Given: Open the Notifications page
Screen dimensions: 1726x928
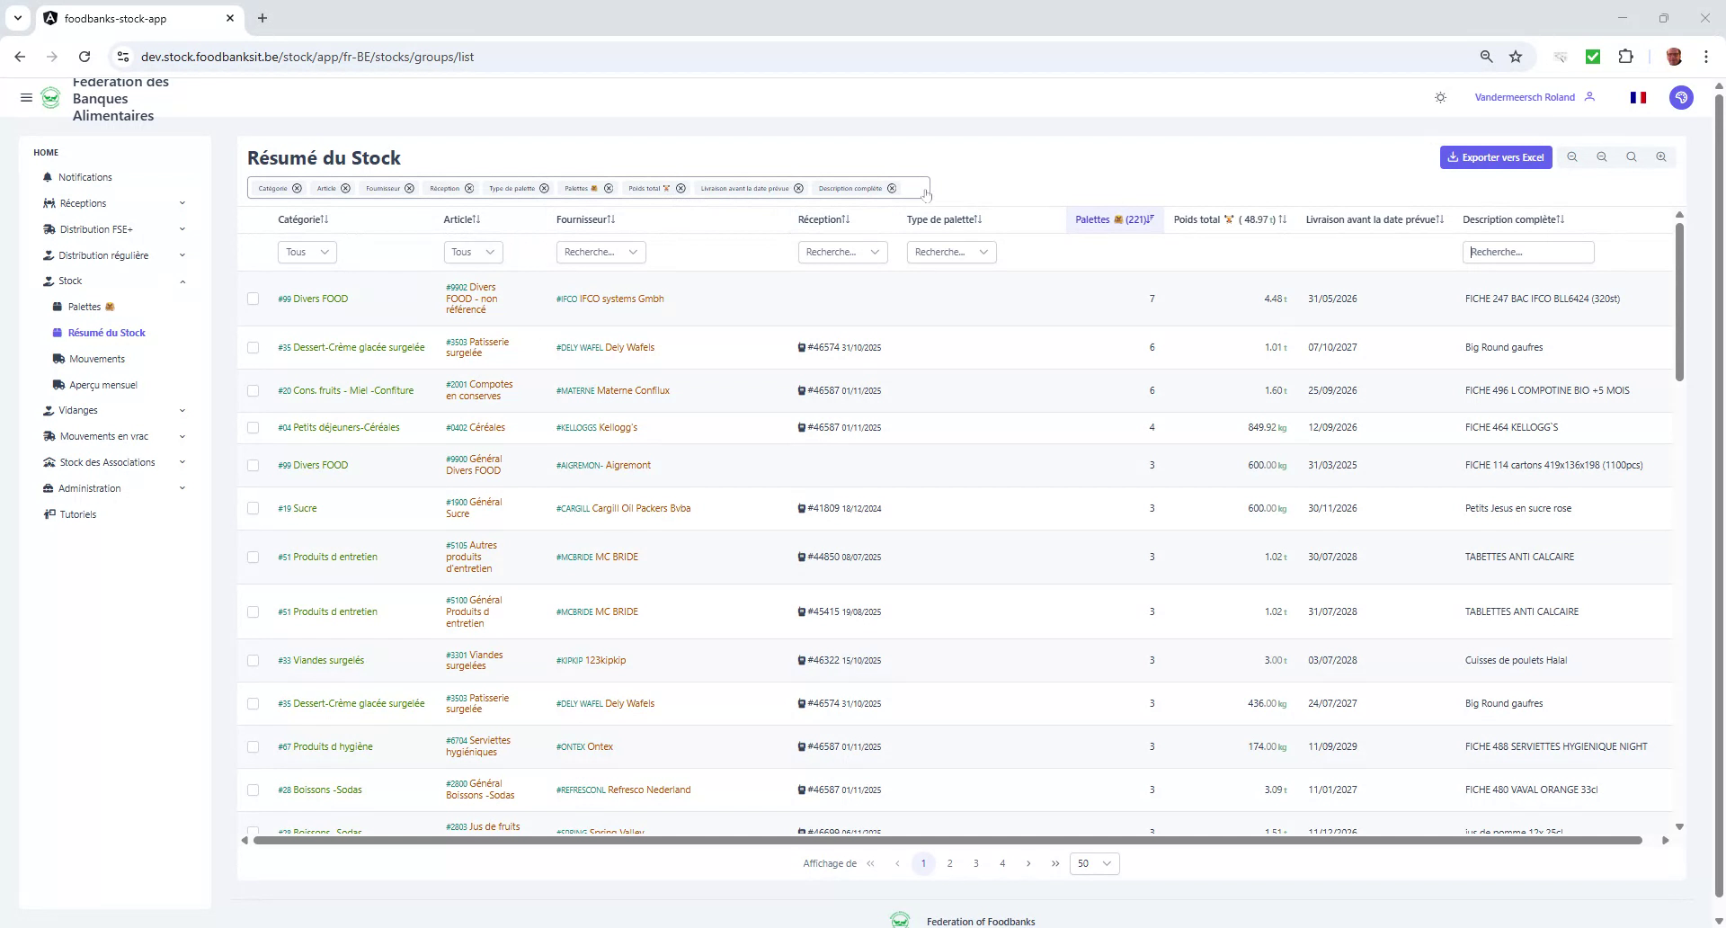Looking at the screenshot, I should pos(85,177).
